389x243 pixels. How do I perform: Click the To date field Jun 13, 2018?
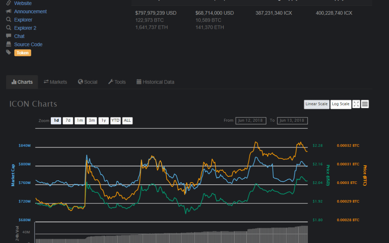coord(292,121)
